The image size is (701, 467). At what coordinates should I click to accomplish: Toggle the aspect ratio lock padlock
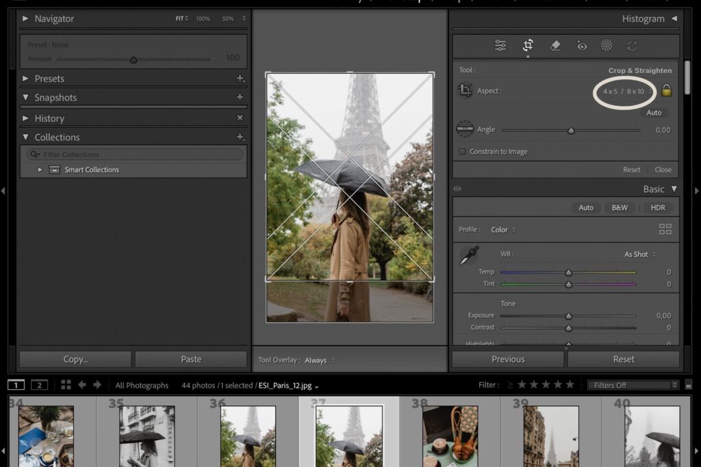(x=667, y=90)
